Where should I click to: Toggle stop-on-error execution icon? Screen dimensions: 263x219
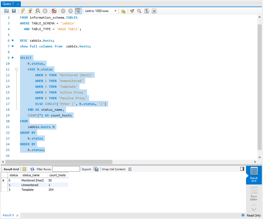[54, 11]
